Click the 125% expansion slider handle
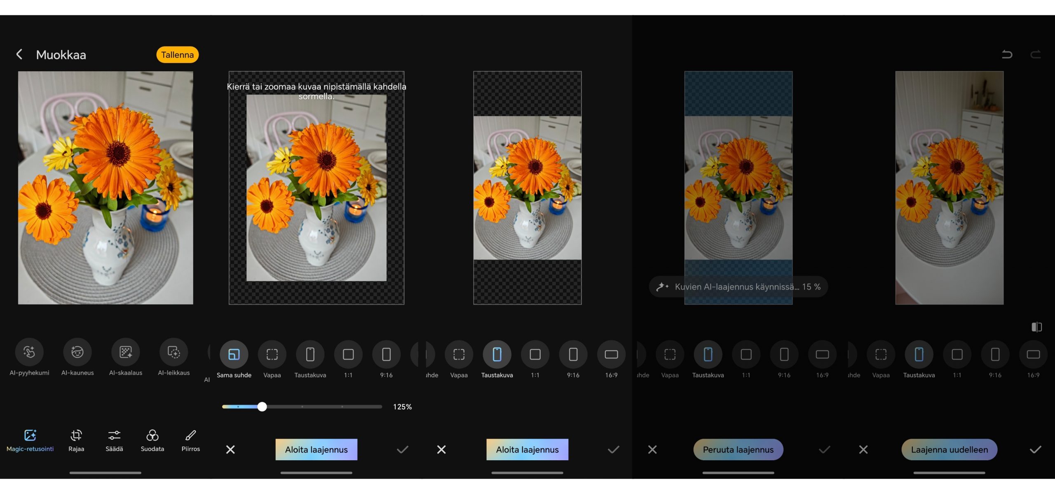This screenshot has height=487, width=1055. 262,407
